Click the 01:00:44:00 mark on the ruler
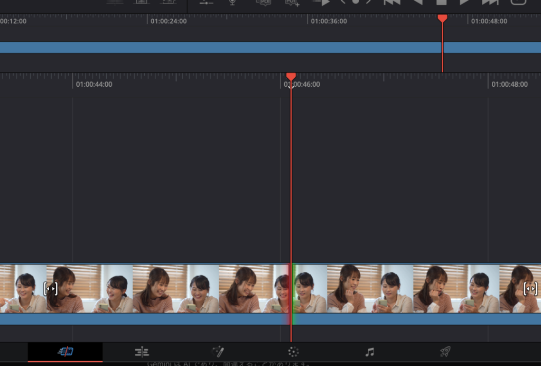Viewport: 541px width, 366px height. [x=94, y=84]
